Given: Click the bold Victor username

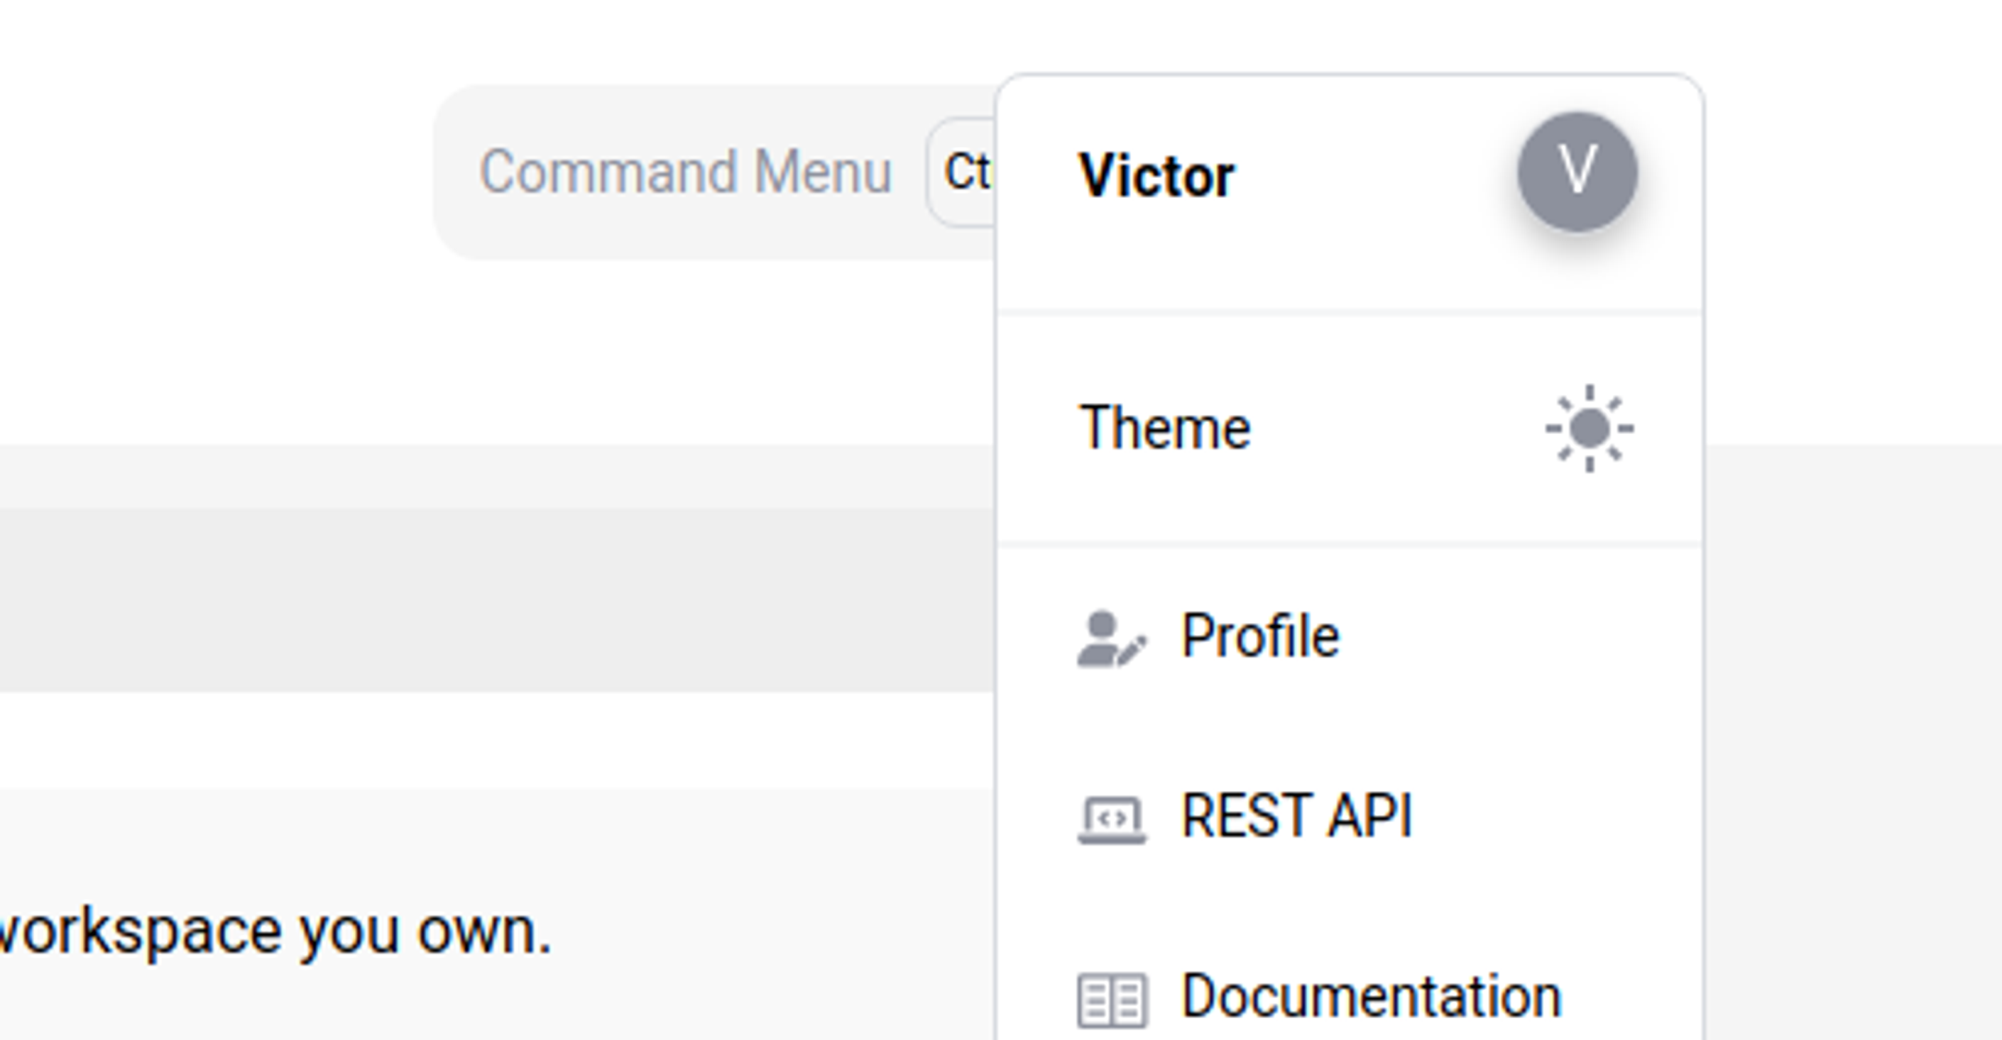Looking at the screenshot, I should 1156,177.
